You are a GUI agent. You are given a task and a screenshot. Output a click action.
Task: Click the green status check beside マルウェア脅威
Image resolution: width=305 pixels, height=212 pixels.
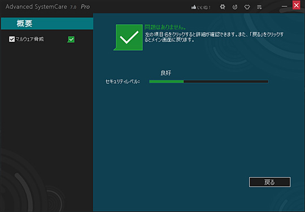(x=71, y=39)
